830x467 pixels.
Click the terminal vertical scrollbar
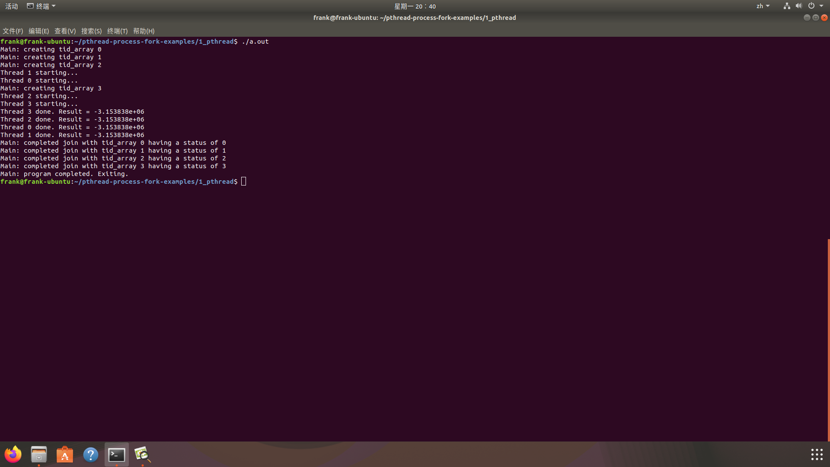click(x=828, y=339)
